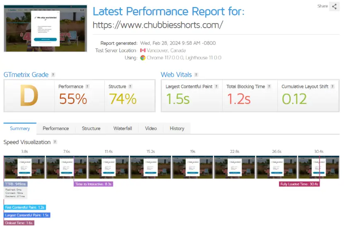Click help icon beside Speed Visualization
Viewport: 344px width, 227px height.
tap(55, 142)
